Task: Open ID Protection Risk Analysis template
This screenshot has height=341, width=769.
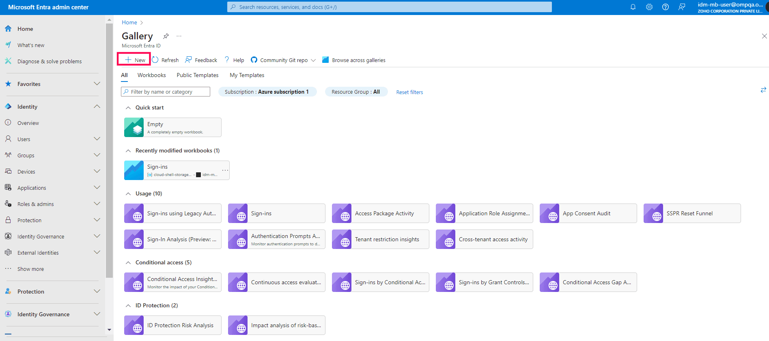Action: (173, 325)
